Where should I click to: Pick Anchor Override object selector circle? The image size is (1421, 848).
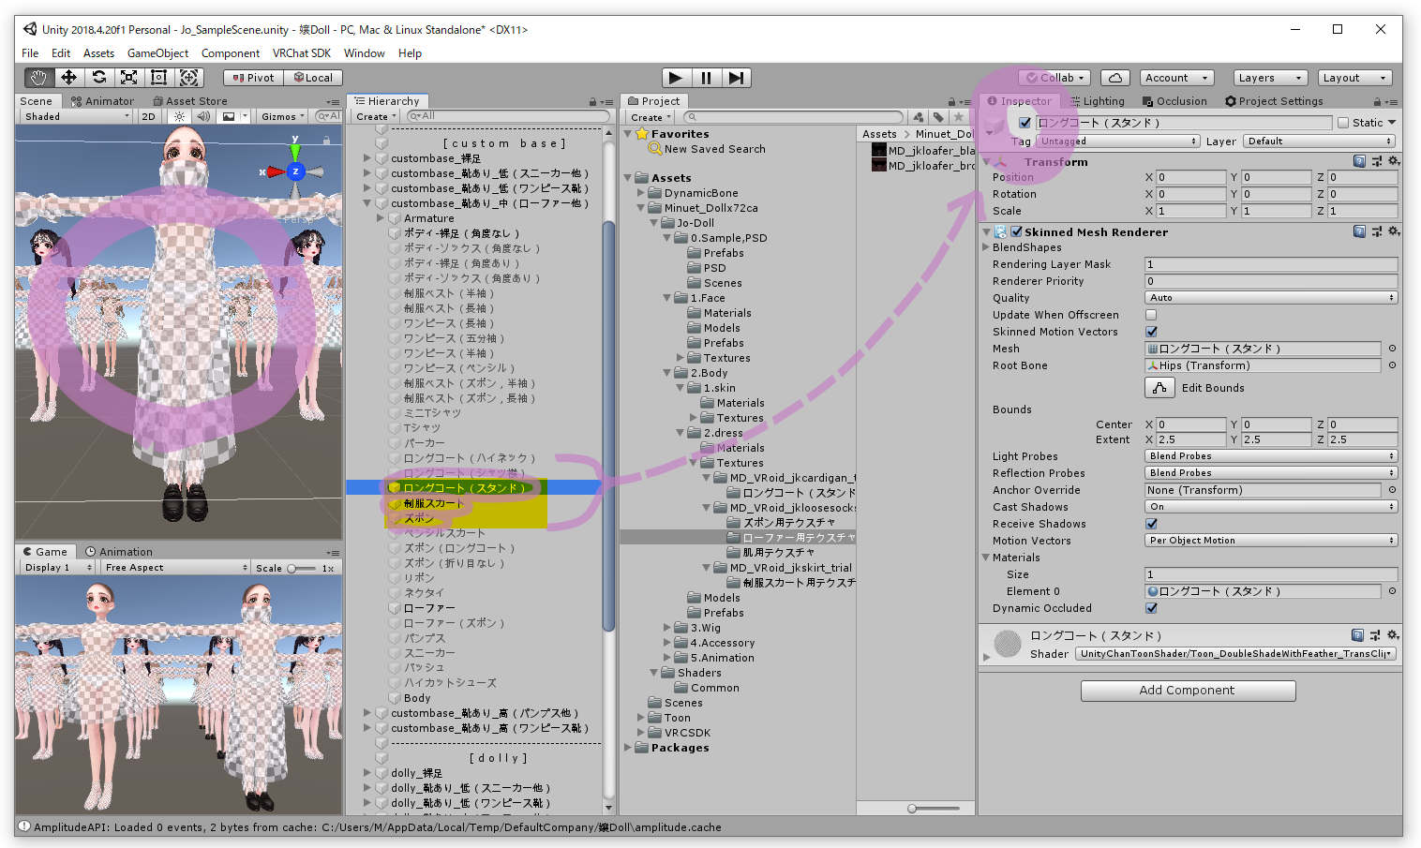click(x=1392, y=490)
